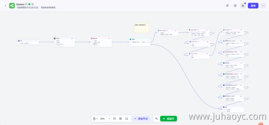The width and height of the screenshot is (269, 125).
Task: Click the 选择器 selector node icon
Action: point(130,39)
